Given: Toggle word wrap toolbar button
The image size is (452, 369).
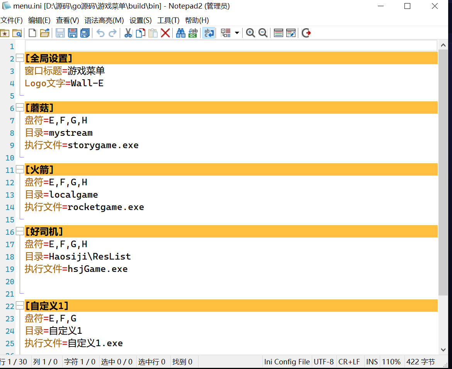Looking at the screenshot, I should [x=209, y=33].
